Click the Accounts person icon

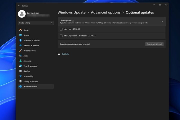click(x=20, y=61)
